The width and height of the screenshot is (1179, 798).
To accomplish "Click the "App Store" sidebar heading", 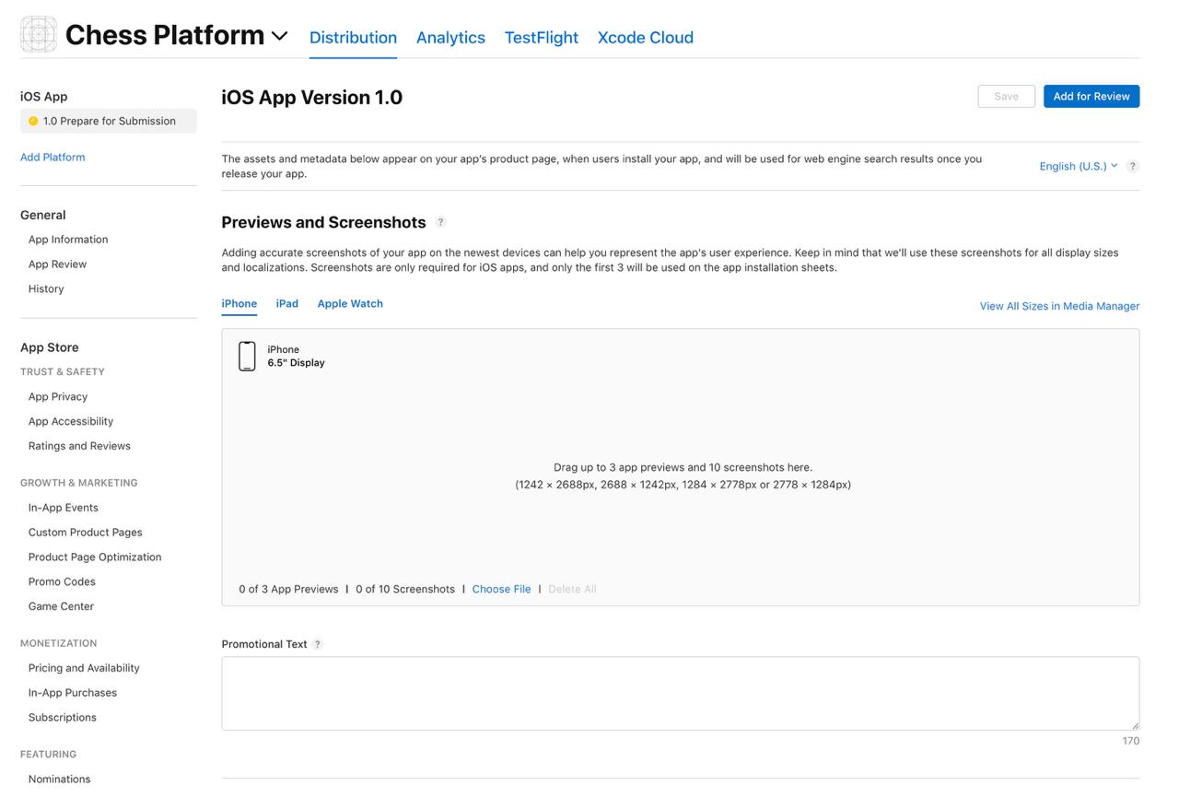I will click(50, 347).
